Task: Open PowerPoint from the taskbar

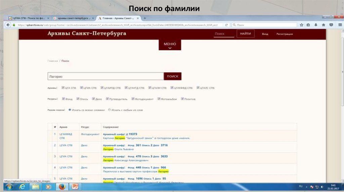Action: (x=75, y=186)
